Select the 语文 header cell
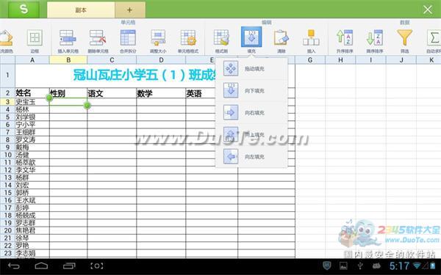The width and height of the screenshot is (441, 275). (112, 93)
